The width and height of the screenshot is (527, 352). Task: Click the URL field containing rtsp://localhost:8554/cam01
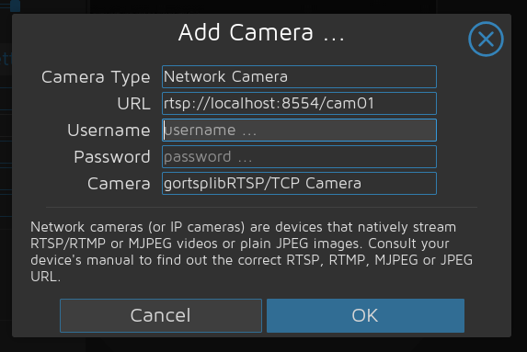tap(299, 104)
